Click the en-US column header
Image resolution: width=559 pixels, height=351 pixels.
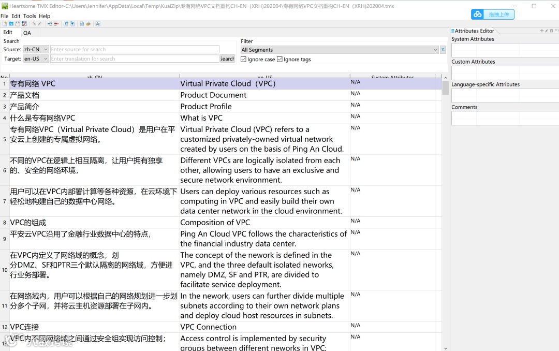[264, 76]
